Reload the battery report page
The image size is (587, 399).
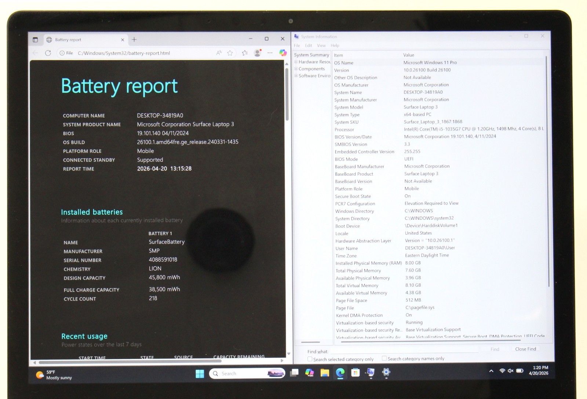point(48,53)
